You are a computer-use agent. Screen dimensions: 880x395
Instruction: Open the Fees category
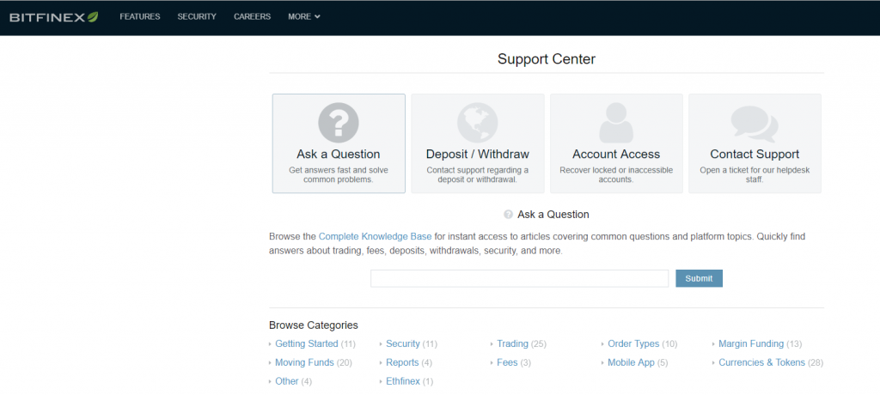pyautogui.click(x=507, y=363)
